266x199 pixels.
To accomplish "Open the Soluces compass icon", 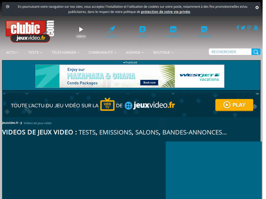I will coord(112,32).
